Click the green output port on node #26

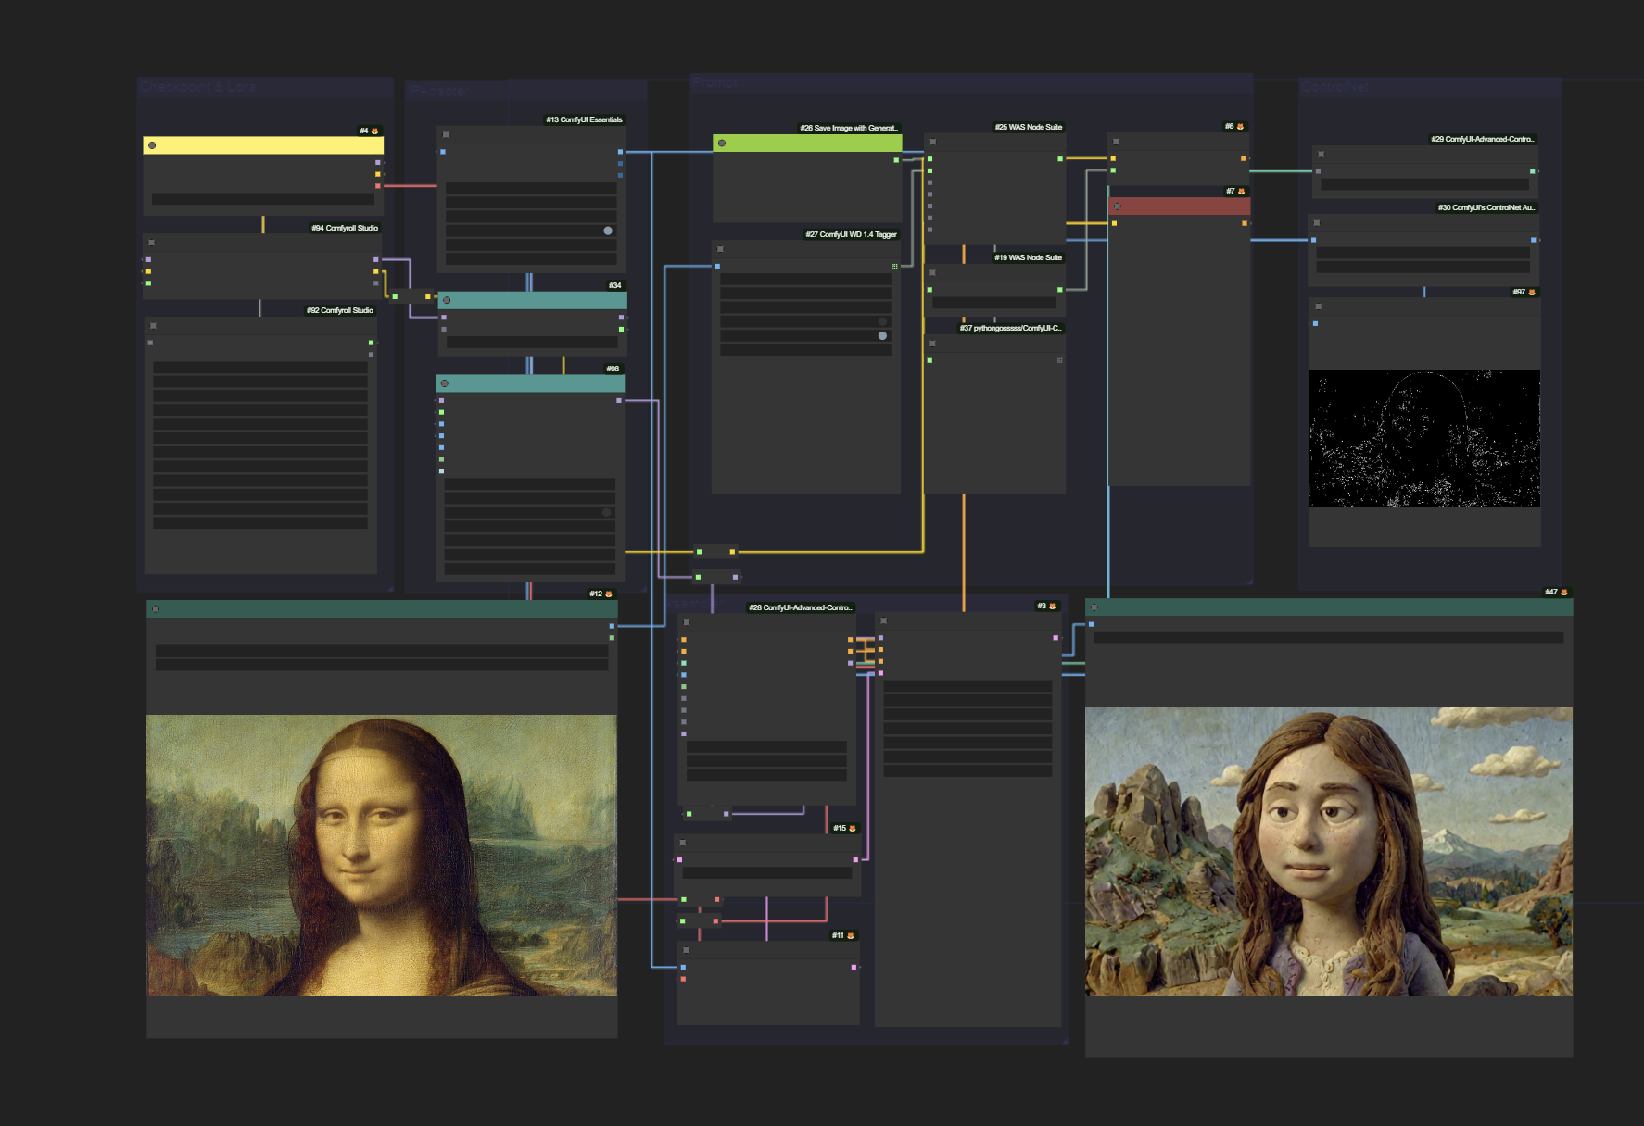(896, 160)
